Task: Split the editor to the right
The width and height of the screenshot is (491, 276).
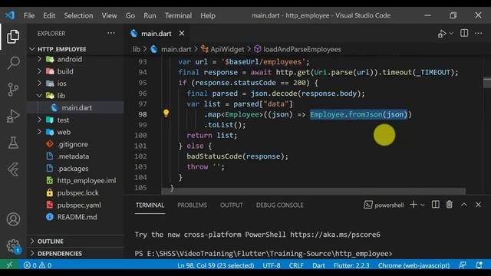Action: point(464,33)
